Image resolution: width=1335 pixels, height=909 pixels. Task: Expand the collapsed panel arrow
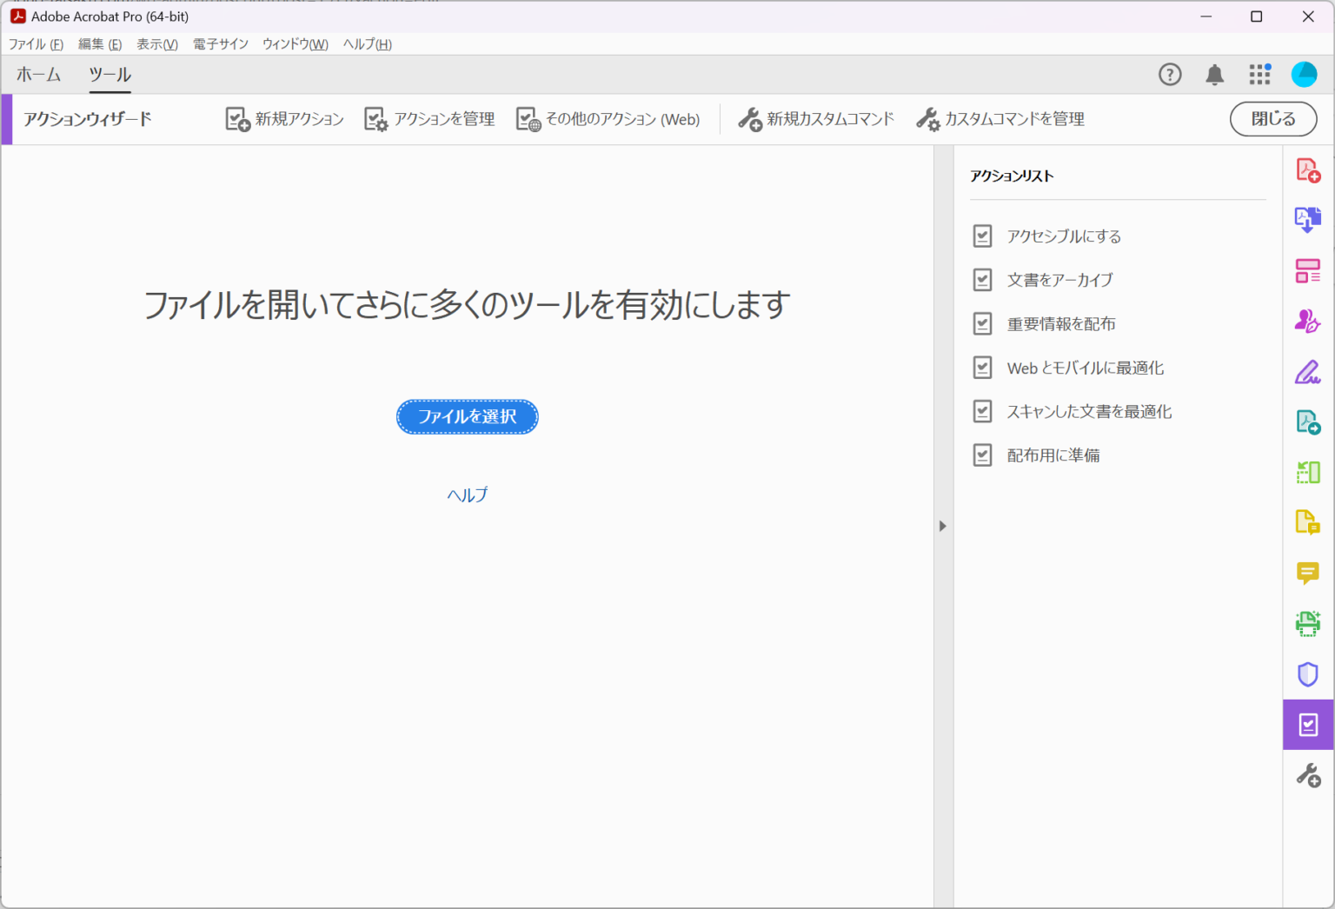click(942, 526)
